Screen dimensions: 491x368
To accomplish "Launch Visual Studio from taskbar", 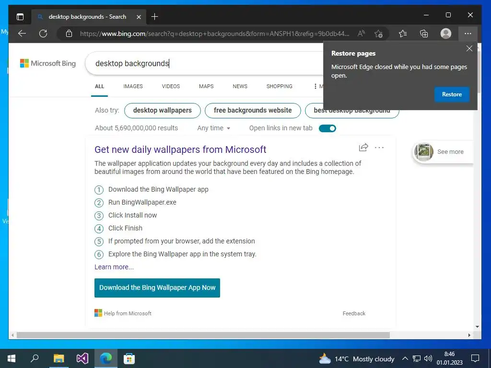I will coord(82,358).
